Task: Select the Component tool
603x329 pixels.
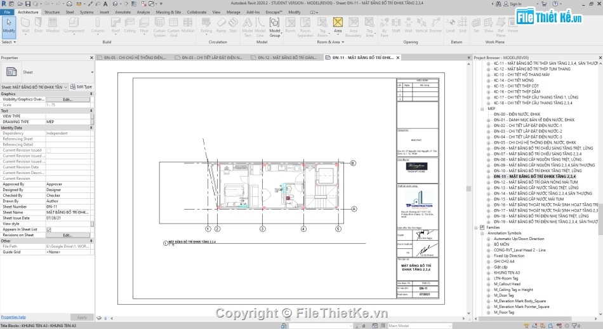Action: click(x=74, y=25)
